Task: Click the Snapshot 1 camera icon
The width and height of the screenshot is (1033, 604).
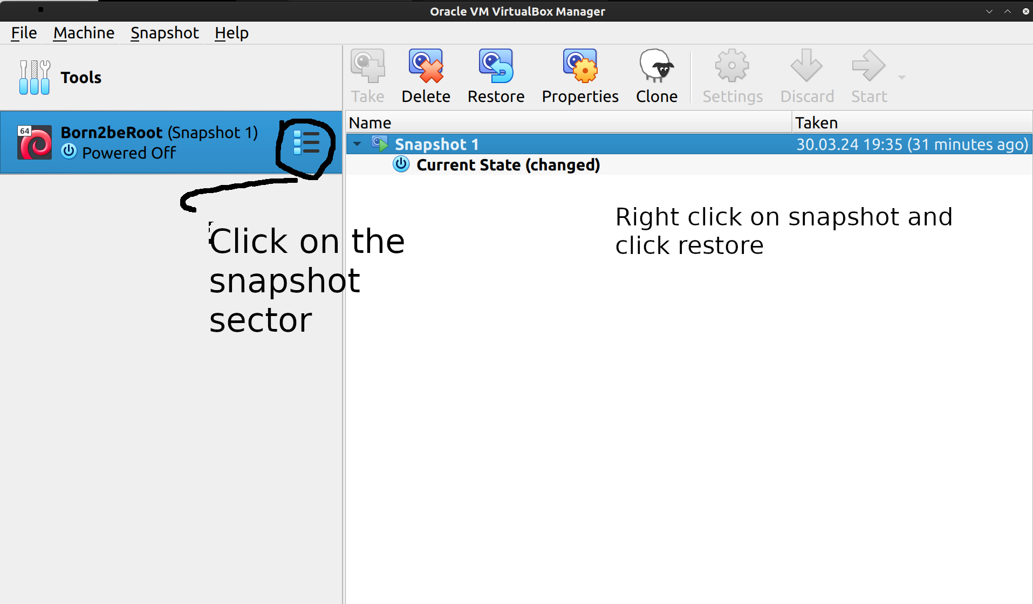Action: [x=380, y=143]
